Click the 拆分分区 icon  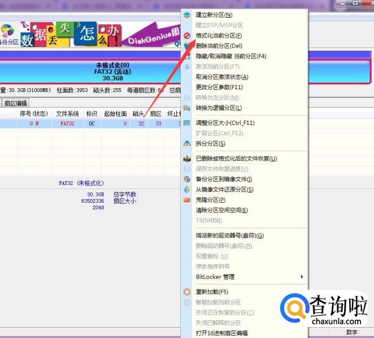pos(187,144)
